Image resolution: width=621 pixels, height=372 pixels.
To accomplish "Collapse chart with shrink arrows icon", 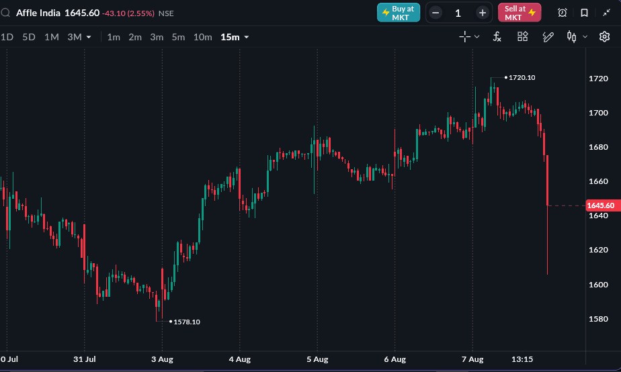I will click(x=606, y=13).
